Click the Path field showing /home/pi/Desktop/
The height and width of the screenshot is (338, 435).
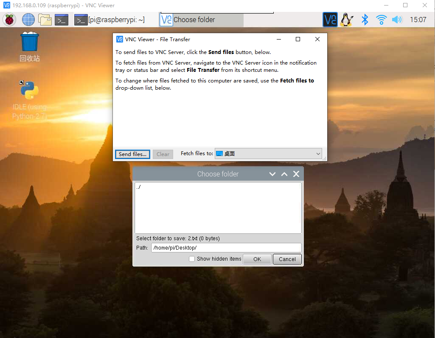226,248
